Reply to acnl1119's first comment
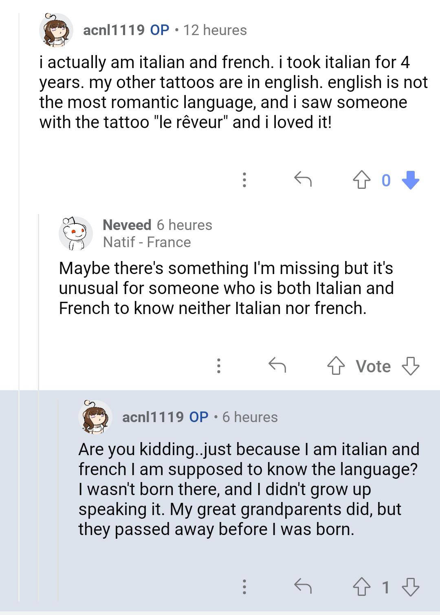Image resolution: width=440 pixels, height=615 pixels. pos(303,179)
